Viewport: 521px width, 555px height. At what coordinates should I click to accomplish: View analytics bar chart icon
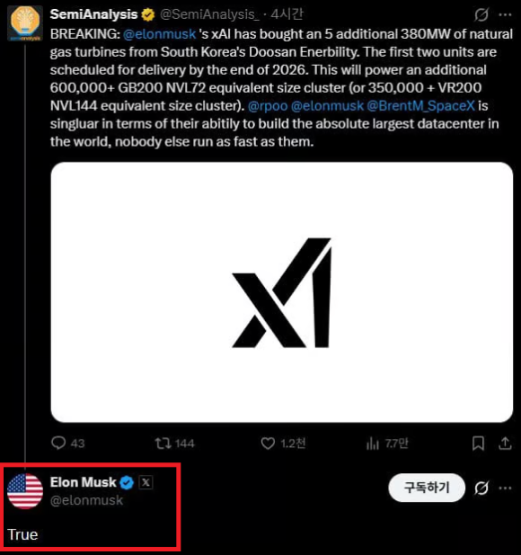click(373, 443)
